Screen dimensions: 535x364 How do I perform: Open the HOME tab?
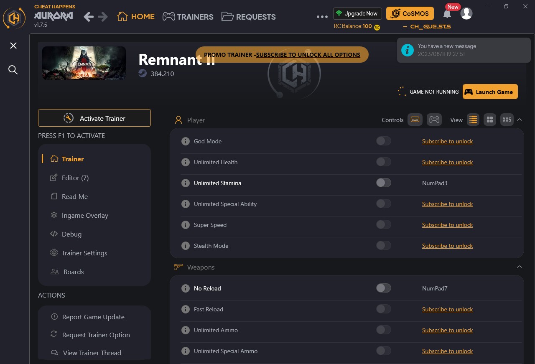click(136, 17)
